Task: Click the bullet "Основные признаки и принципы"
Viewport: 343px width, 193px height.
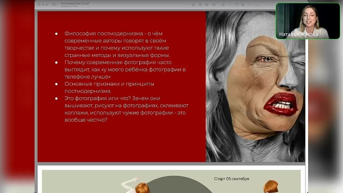Action: coord(109,84)
